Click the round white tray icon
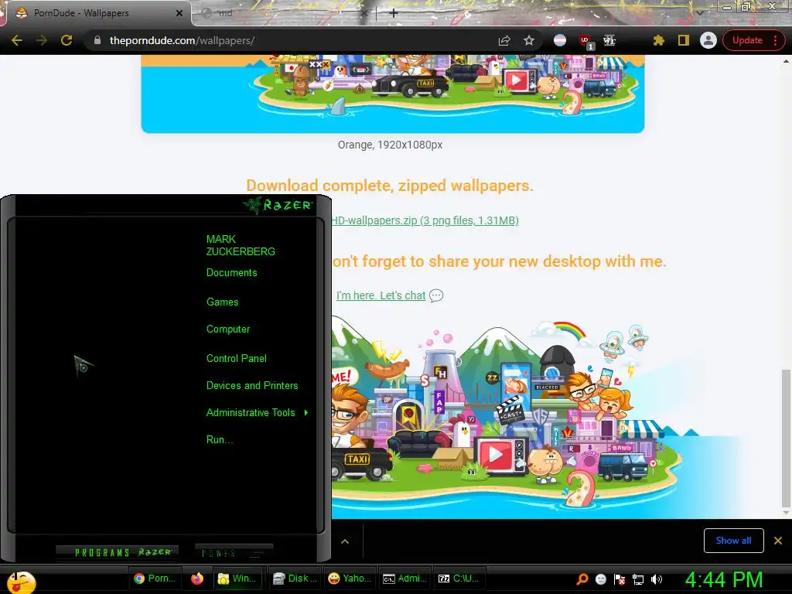Image resolution: width=792 pixels, height=594 pixels. 600,579
